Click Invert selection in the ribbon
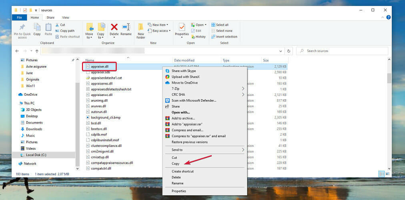 coord(224,37)
